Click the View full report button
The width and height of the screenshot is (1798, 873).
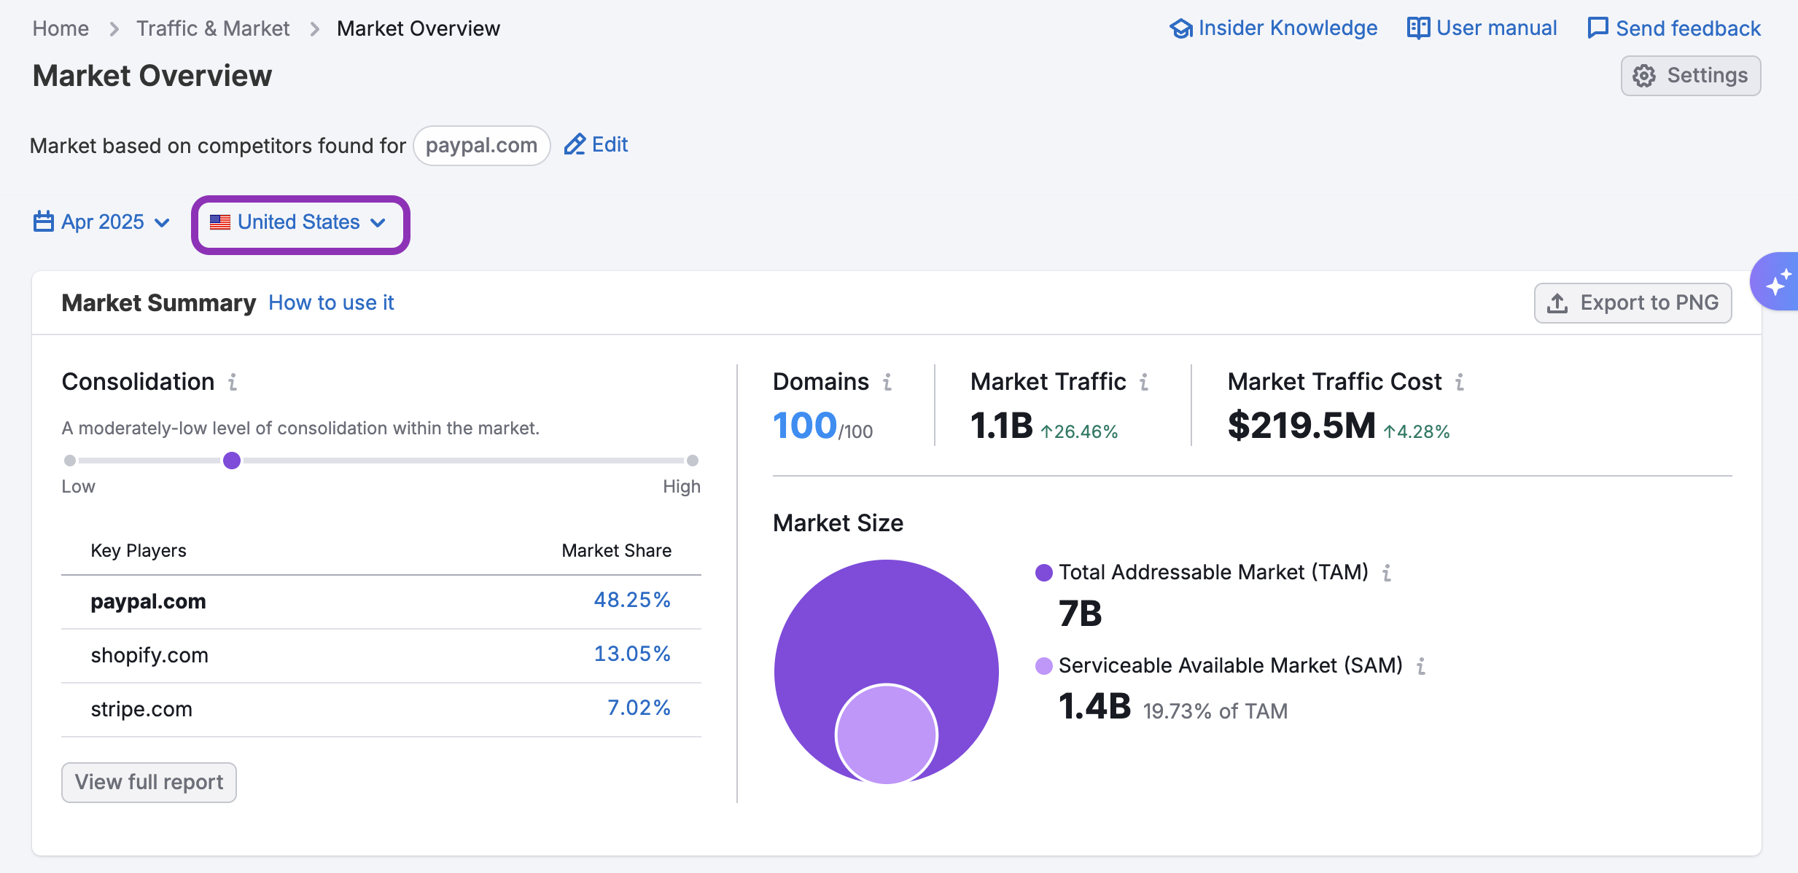click(149, 782)
